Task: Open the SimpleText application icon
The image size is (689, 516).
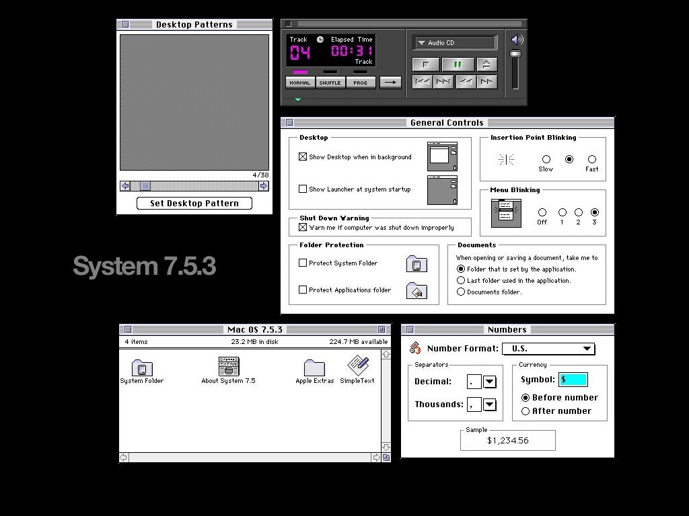Action: click(x=357, y=366)
